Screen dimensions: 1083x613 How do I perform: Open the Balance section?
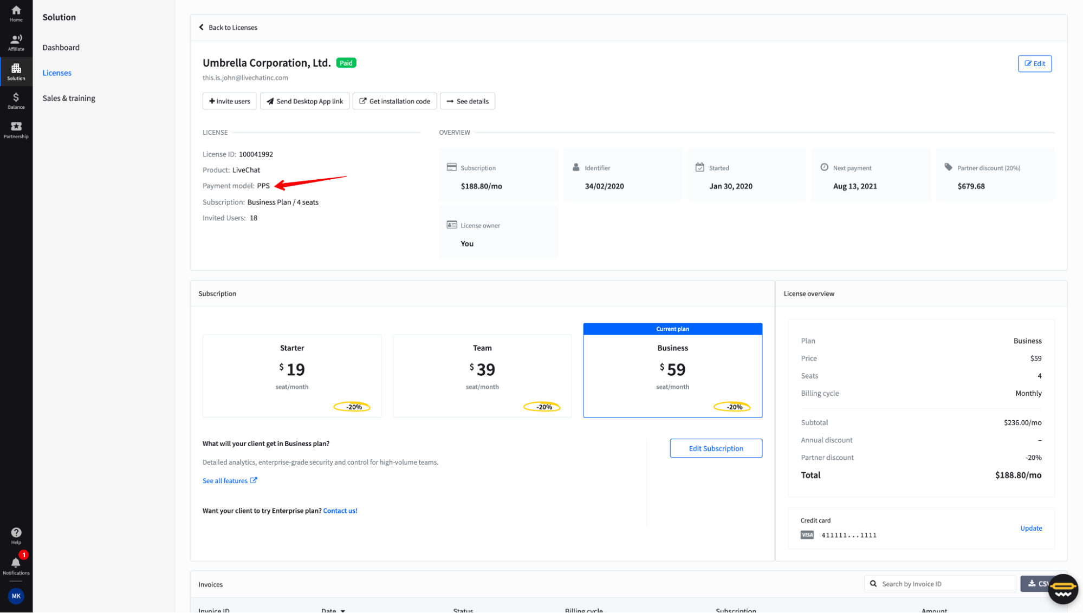[16, 101]
